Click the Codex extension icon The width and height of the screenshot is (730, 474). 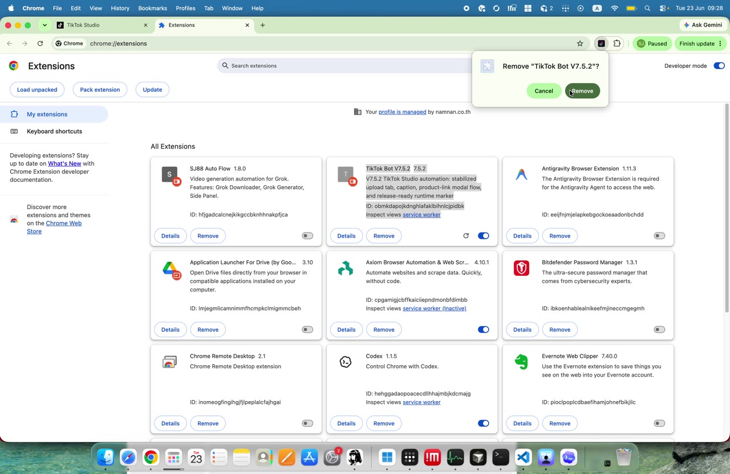pos(346,362)
